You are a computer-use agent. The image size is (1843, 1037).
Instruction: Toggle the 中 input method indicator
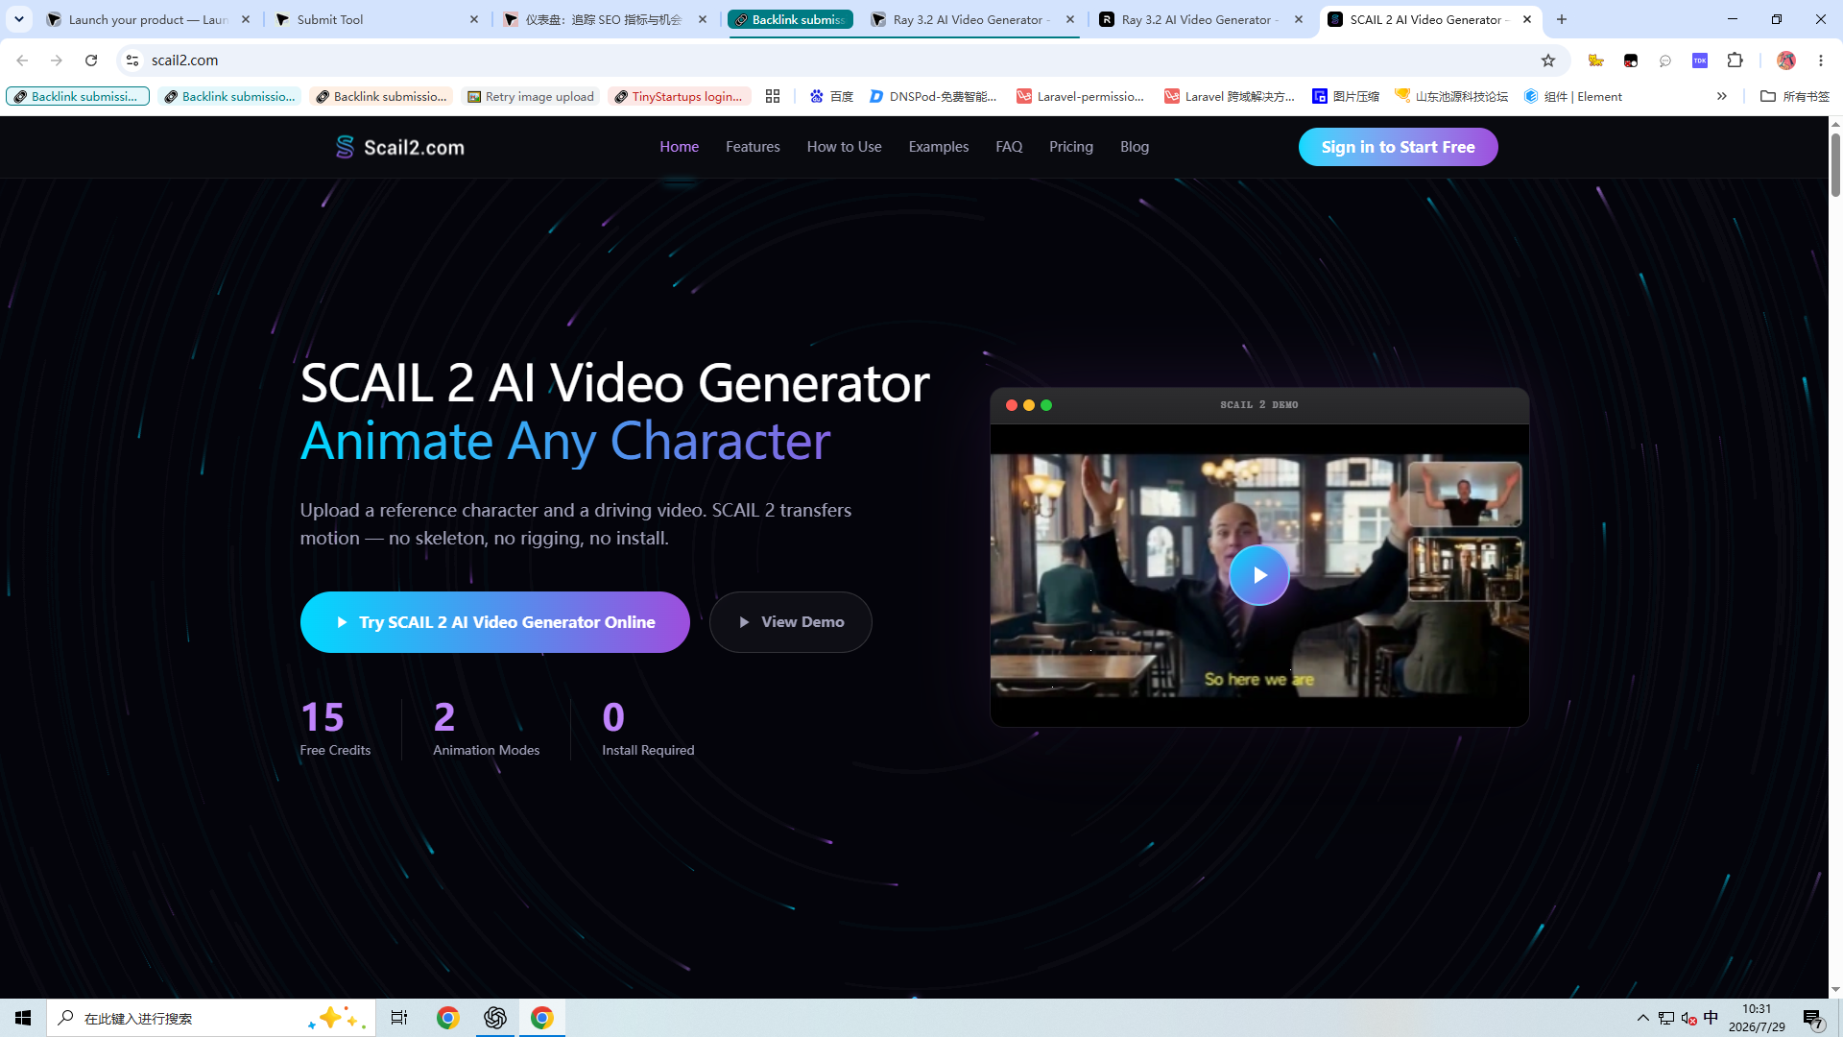click(x=1711, y=1018)
